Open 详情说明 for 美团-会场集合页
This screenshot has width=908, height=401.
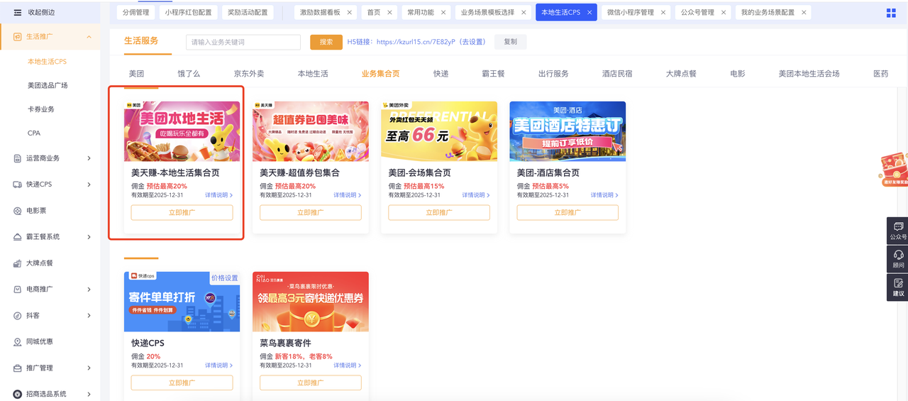[476, 195]
